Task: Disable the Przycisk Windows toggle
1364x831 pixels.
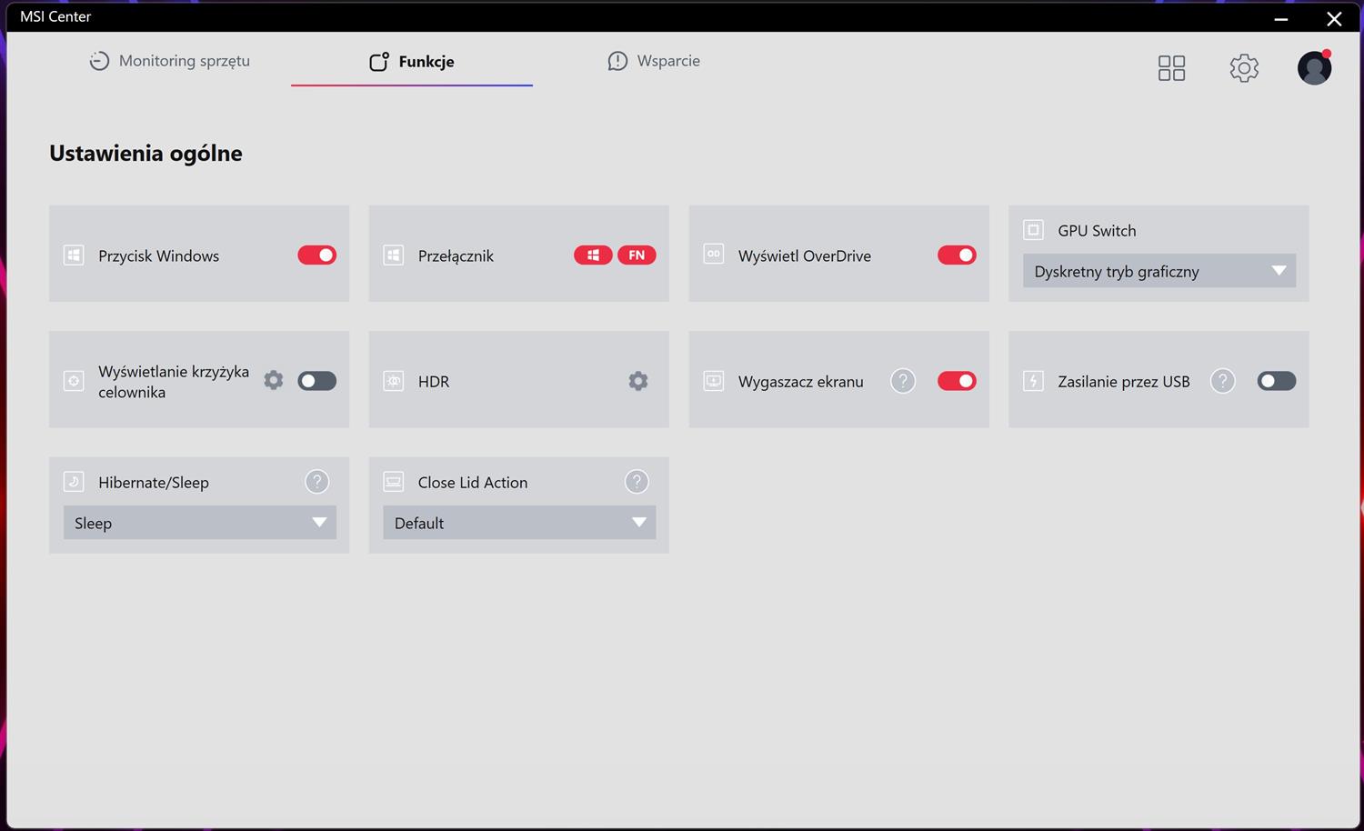Action: (x=316, y=255)
